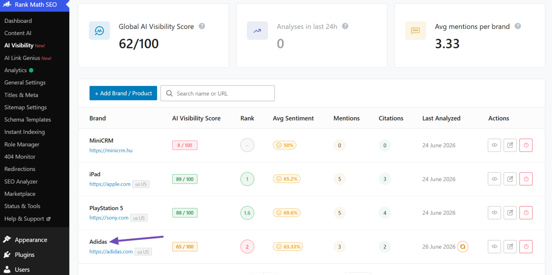Focus the Search name or URL field
Viewport: 552px width, 275px height.
(218, 93)
